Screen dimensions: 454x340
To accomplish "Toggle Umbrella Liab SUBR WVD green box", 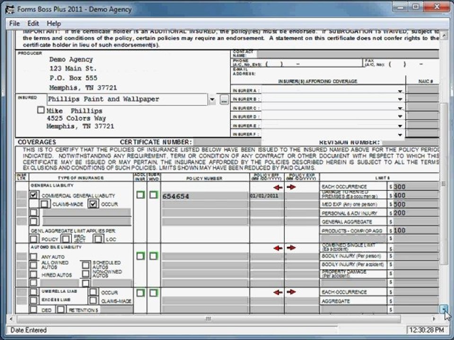I will pos(153,293).
